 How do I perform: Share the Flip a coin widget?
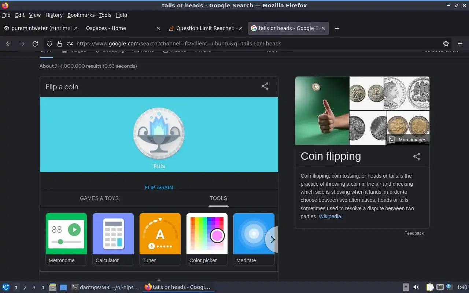[265, 86]
